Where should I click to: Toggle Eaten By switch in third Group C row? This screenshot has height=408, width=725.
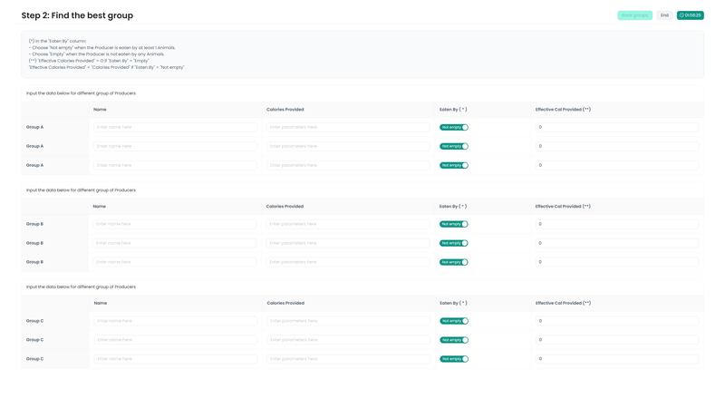coord(454,358)
